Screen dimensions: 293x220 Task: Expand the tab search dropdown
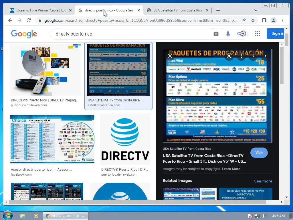[x=256, y=10]
